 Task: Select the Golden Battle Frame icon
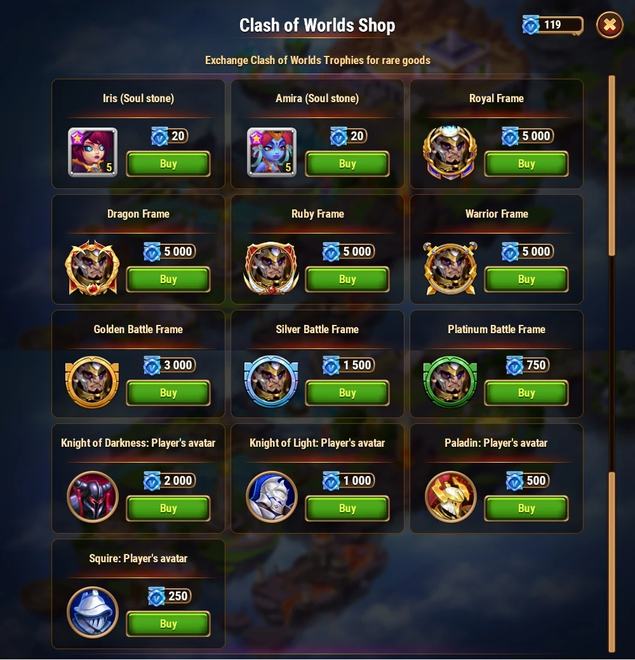(92, 382)
